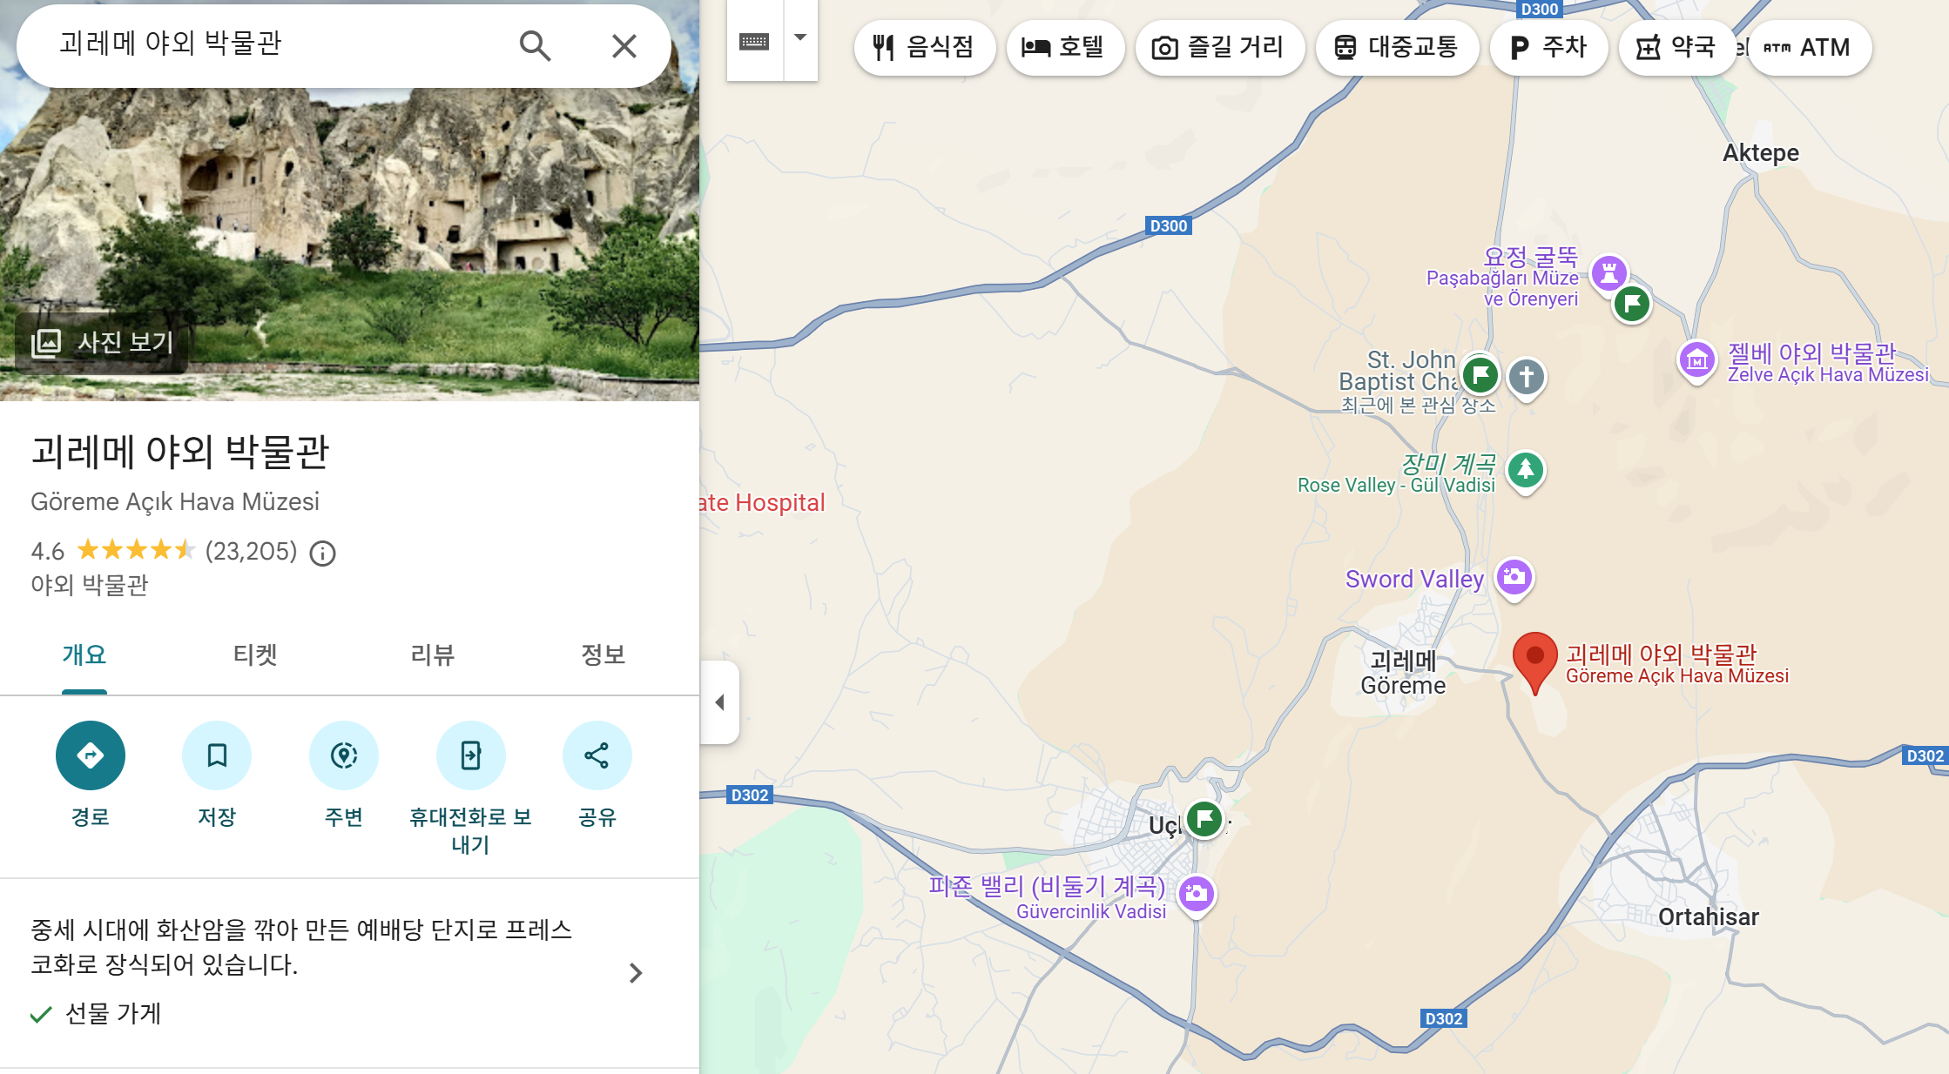Click the 휴대전화로 보내기 send-to-phone icon
Image resolution: width=1949 pixels, height=1074 pixels.
point(471,755)
